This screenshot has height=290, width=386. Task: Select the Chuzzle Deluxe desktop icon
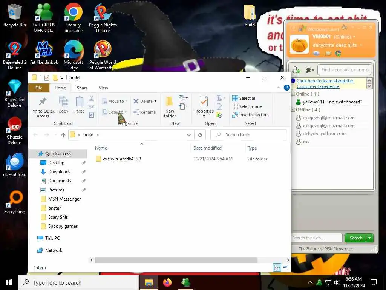15,131
